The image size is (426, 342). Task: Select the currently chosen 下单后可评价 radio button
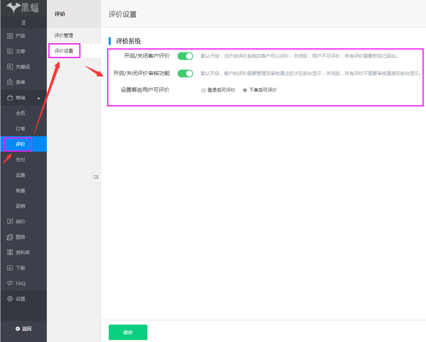pos(244,90)
